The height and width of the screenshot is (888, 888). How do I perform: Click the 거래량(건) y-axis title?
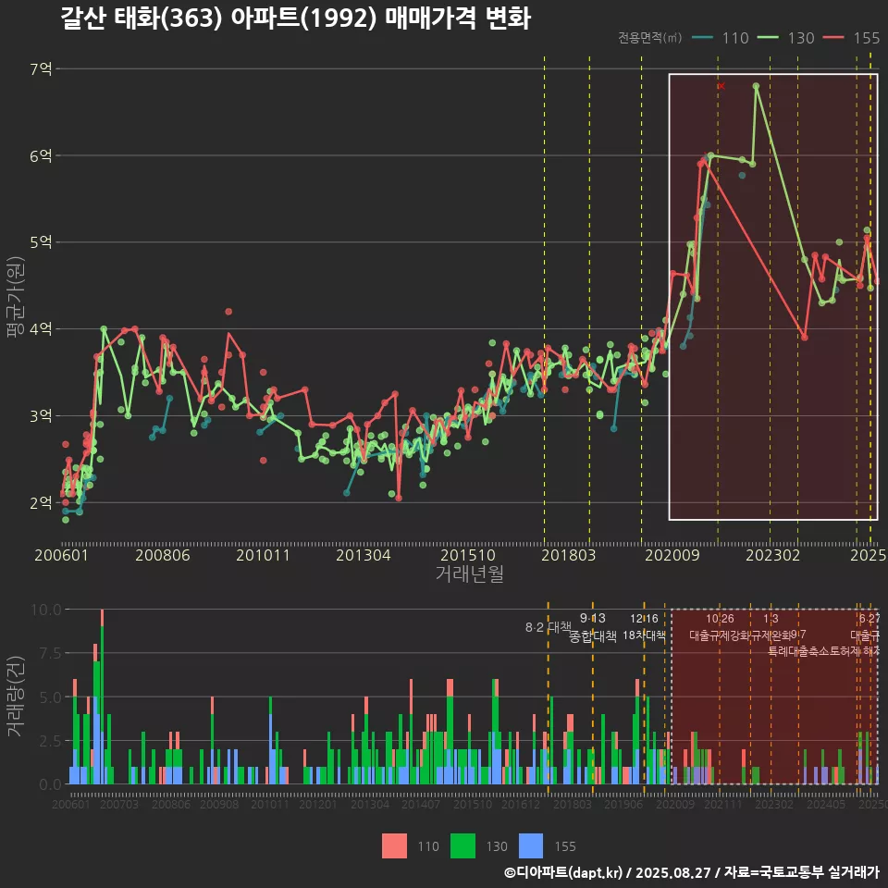click(15, 697)
